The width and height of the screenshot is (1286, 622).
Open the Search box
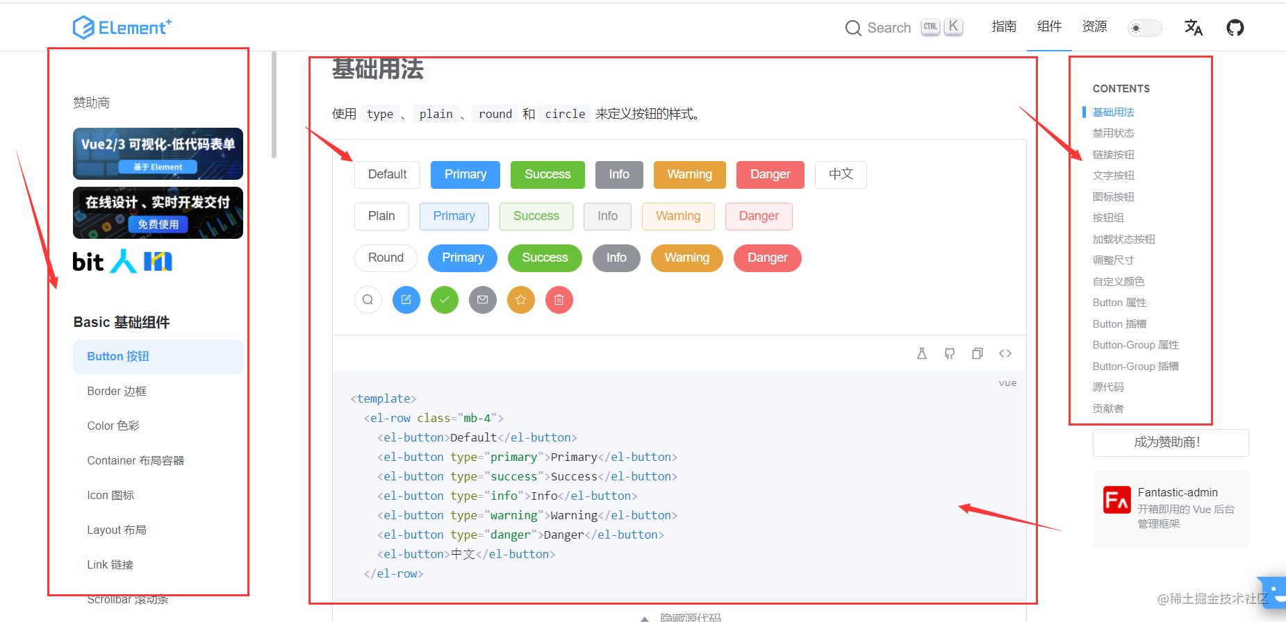point(904,28)
